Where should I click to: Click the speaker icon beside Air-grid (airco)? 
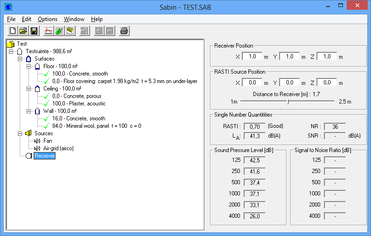pos(37,148)
